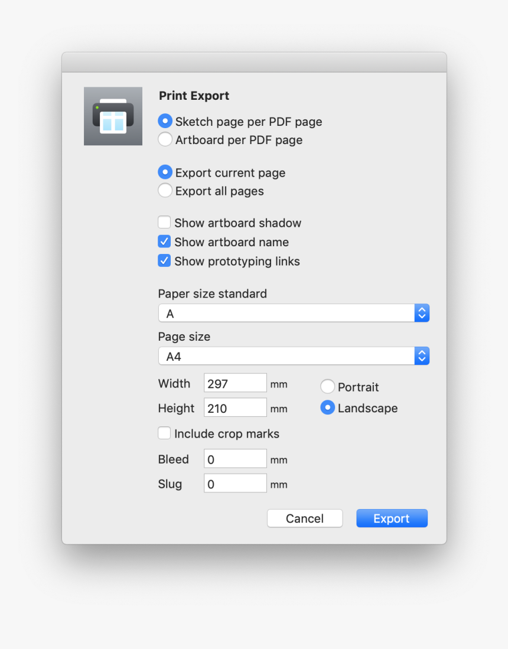
Task: Choose Export current page option
Action: click(165, 172)
